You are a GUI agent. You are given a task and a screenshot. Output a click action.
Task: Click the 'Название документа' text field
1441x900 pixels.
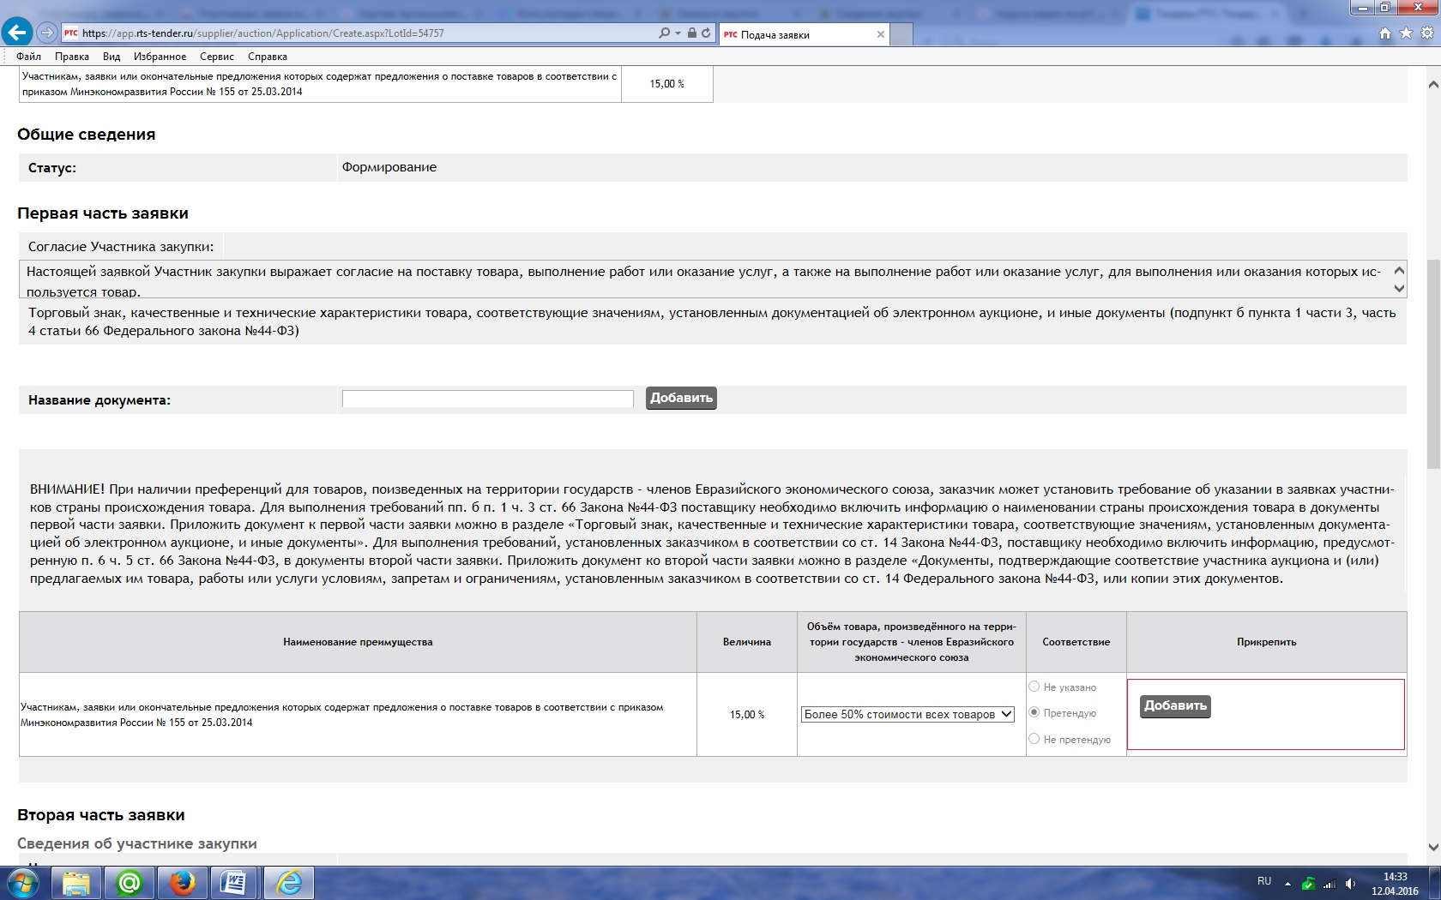(x=487, y=399)
